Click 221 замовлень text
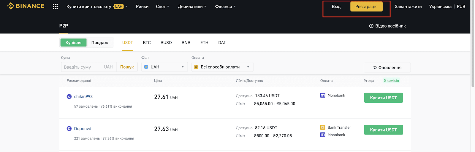The width and height of the screenshot is (475, 152). (87, 138)
